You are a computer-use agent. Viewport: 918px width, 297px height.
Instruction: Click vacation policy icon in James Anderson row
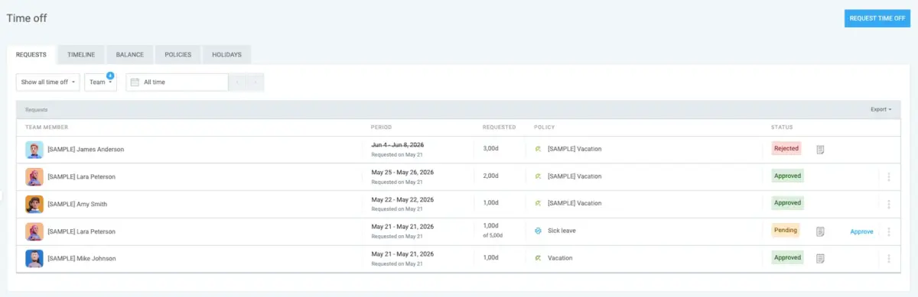click(x=538, y=149)
